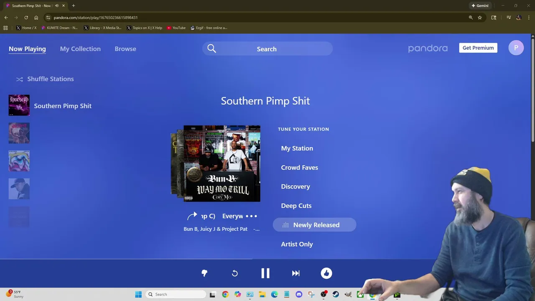Click the Gemini button
Image resolution: width=535 pixels, height=301 pixels.
click(480, 6)
